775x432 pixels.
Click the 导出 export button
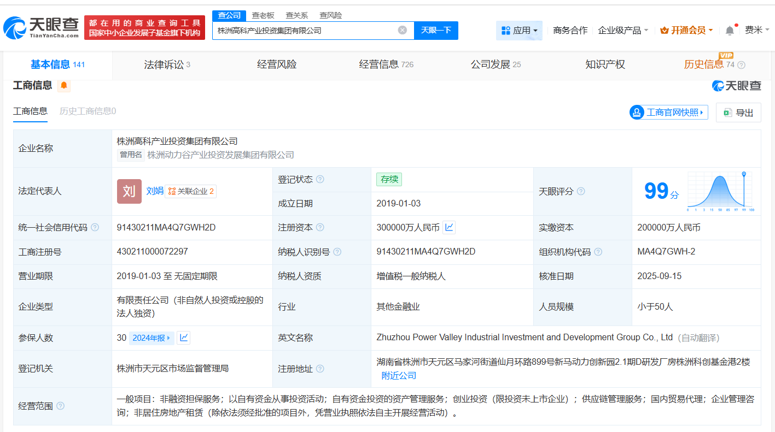[x=738, y=113]
